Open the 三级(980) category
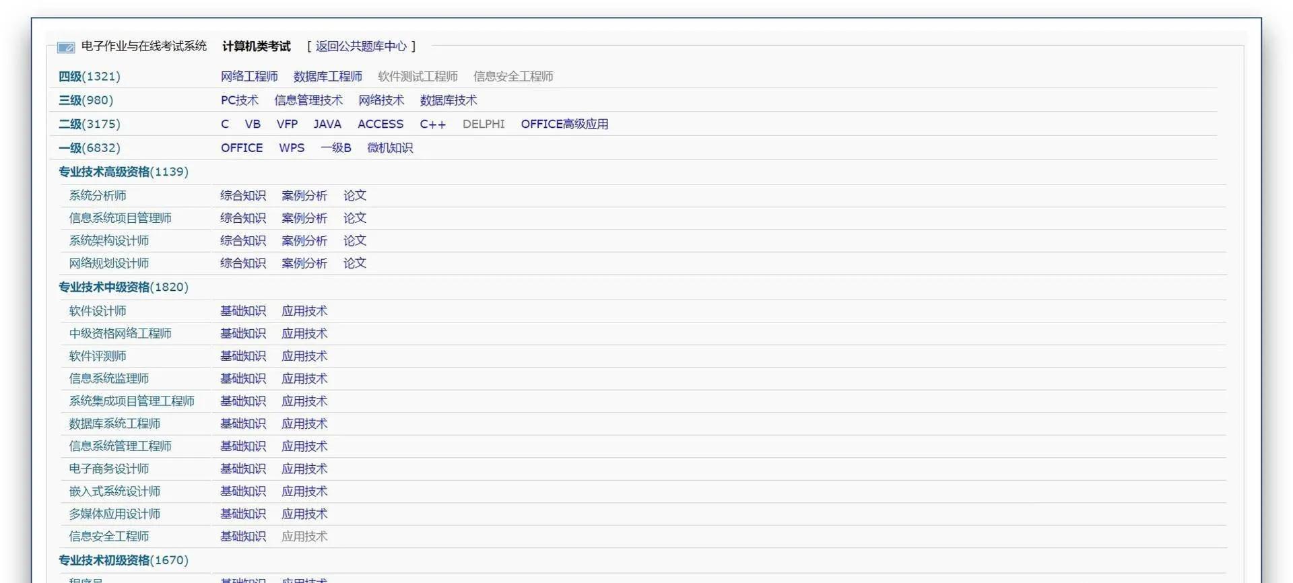 point(86,100)
